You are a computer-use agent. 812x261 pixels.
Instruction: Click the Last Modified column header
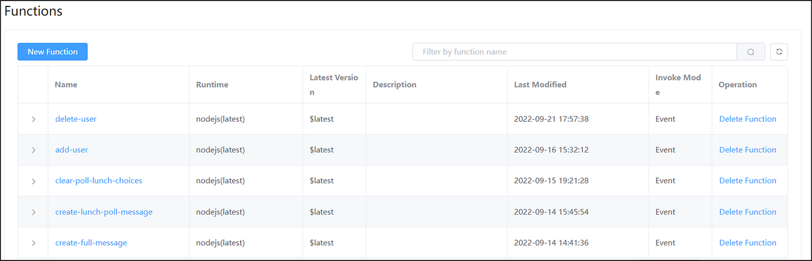(x=540, y=85)
